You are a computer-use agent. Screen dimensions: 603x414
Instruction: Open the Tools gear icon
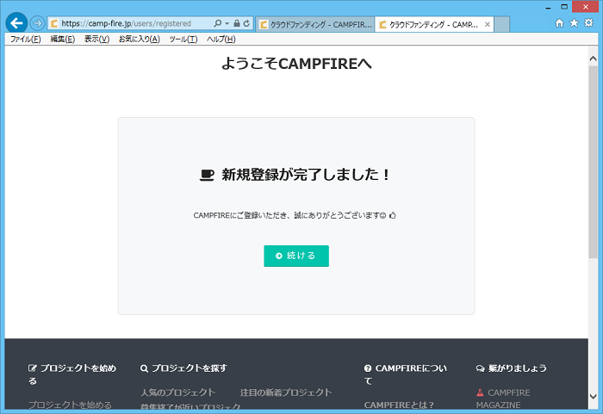tap(588, 23)
